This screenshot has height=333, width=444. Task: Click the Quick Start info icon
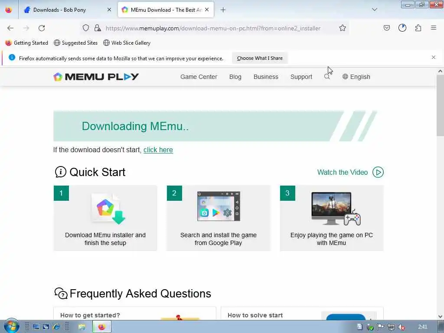click(60, 172)
